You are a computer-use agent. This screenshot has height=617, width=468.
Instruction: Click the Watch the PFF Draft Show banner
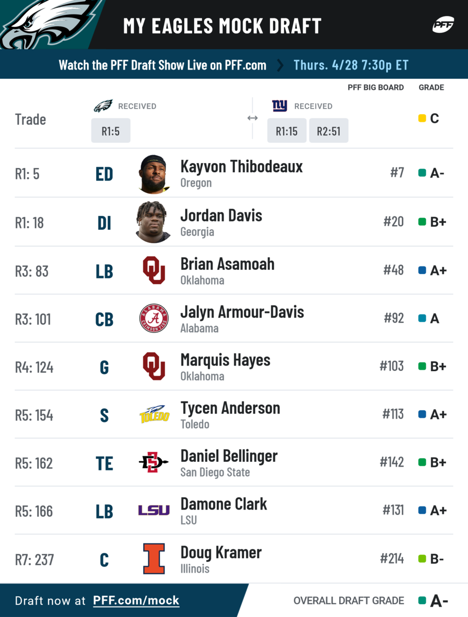pos(234,65)
